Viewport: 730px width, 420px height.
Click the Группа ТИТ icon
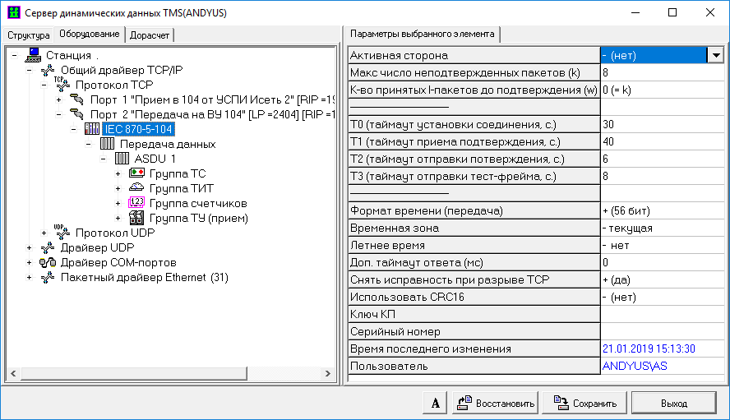[x=136, y=188]
